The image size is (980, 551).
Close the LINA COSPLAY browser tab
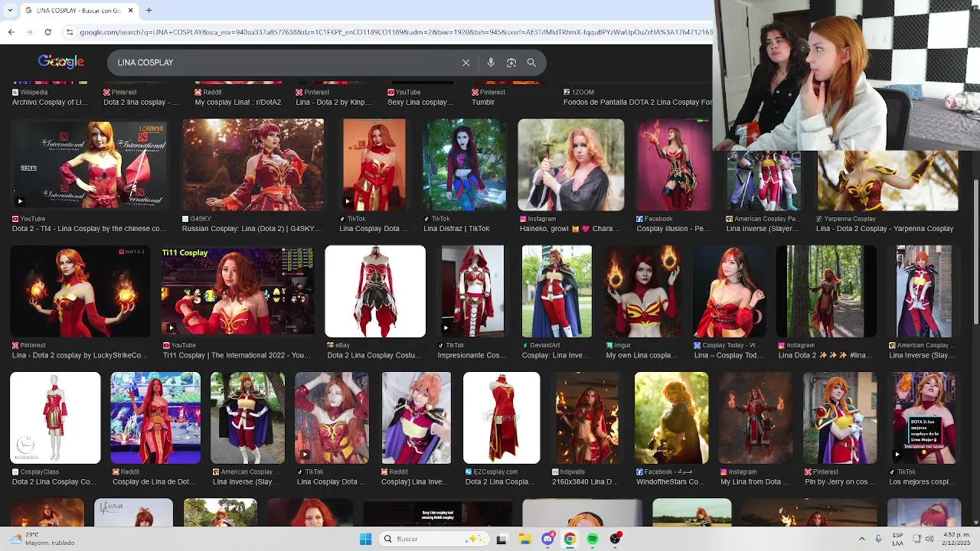pyautogui.click(x=130, y=11)
